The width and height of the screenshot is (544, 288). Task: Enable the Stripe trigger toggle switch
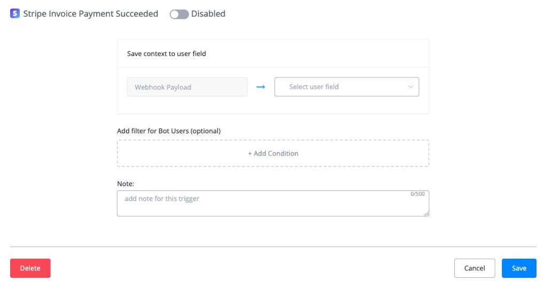click(x=179, y=14)
